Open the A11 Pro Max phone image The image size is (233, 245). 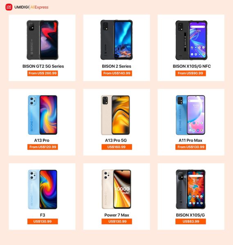(190, 115)
